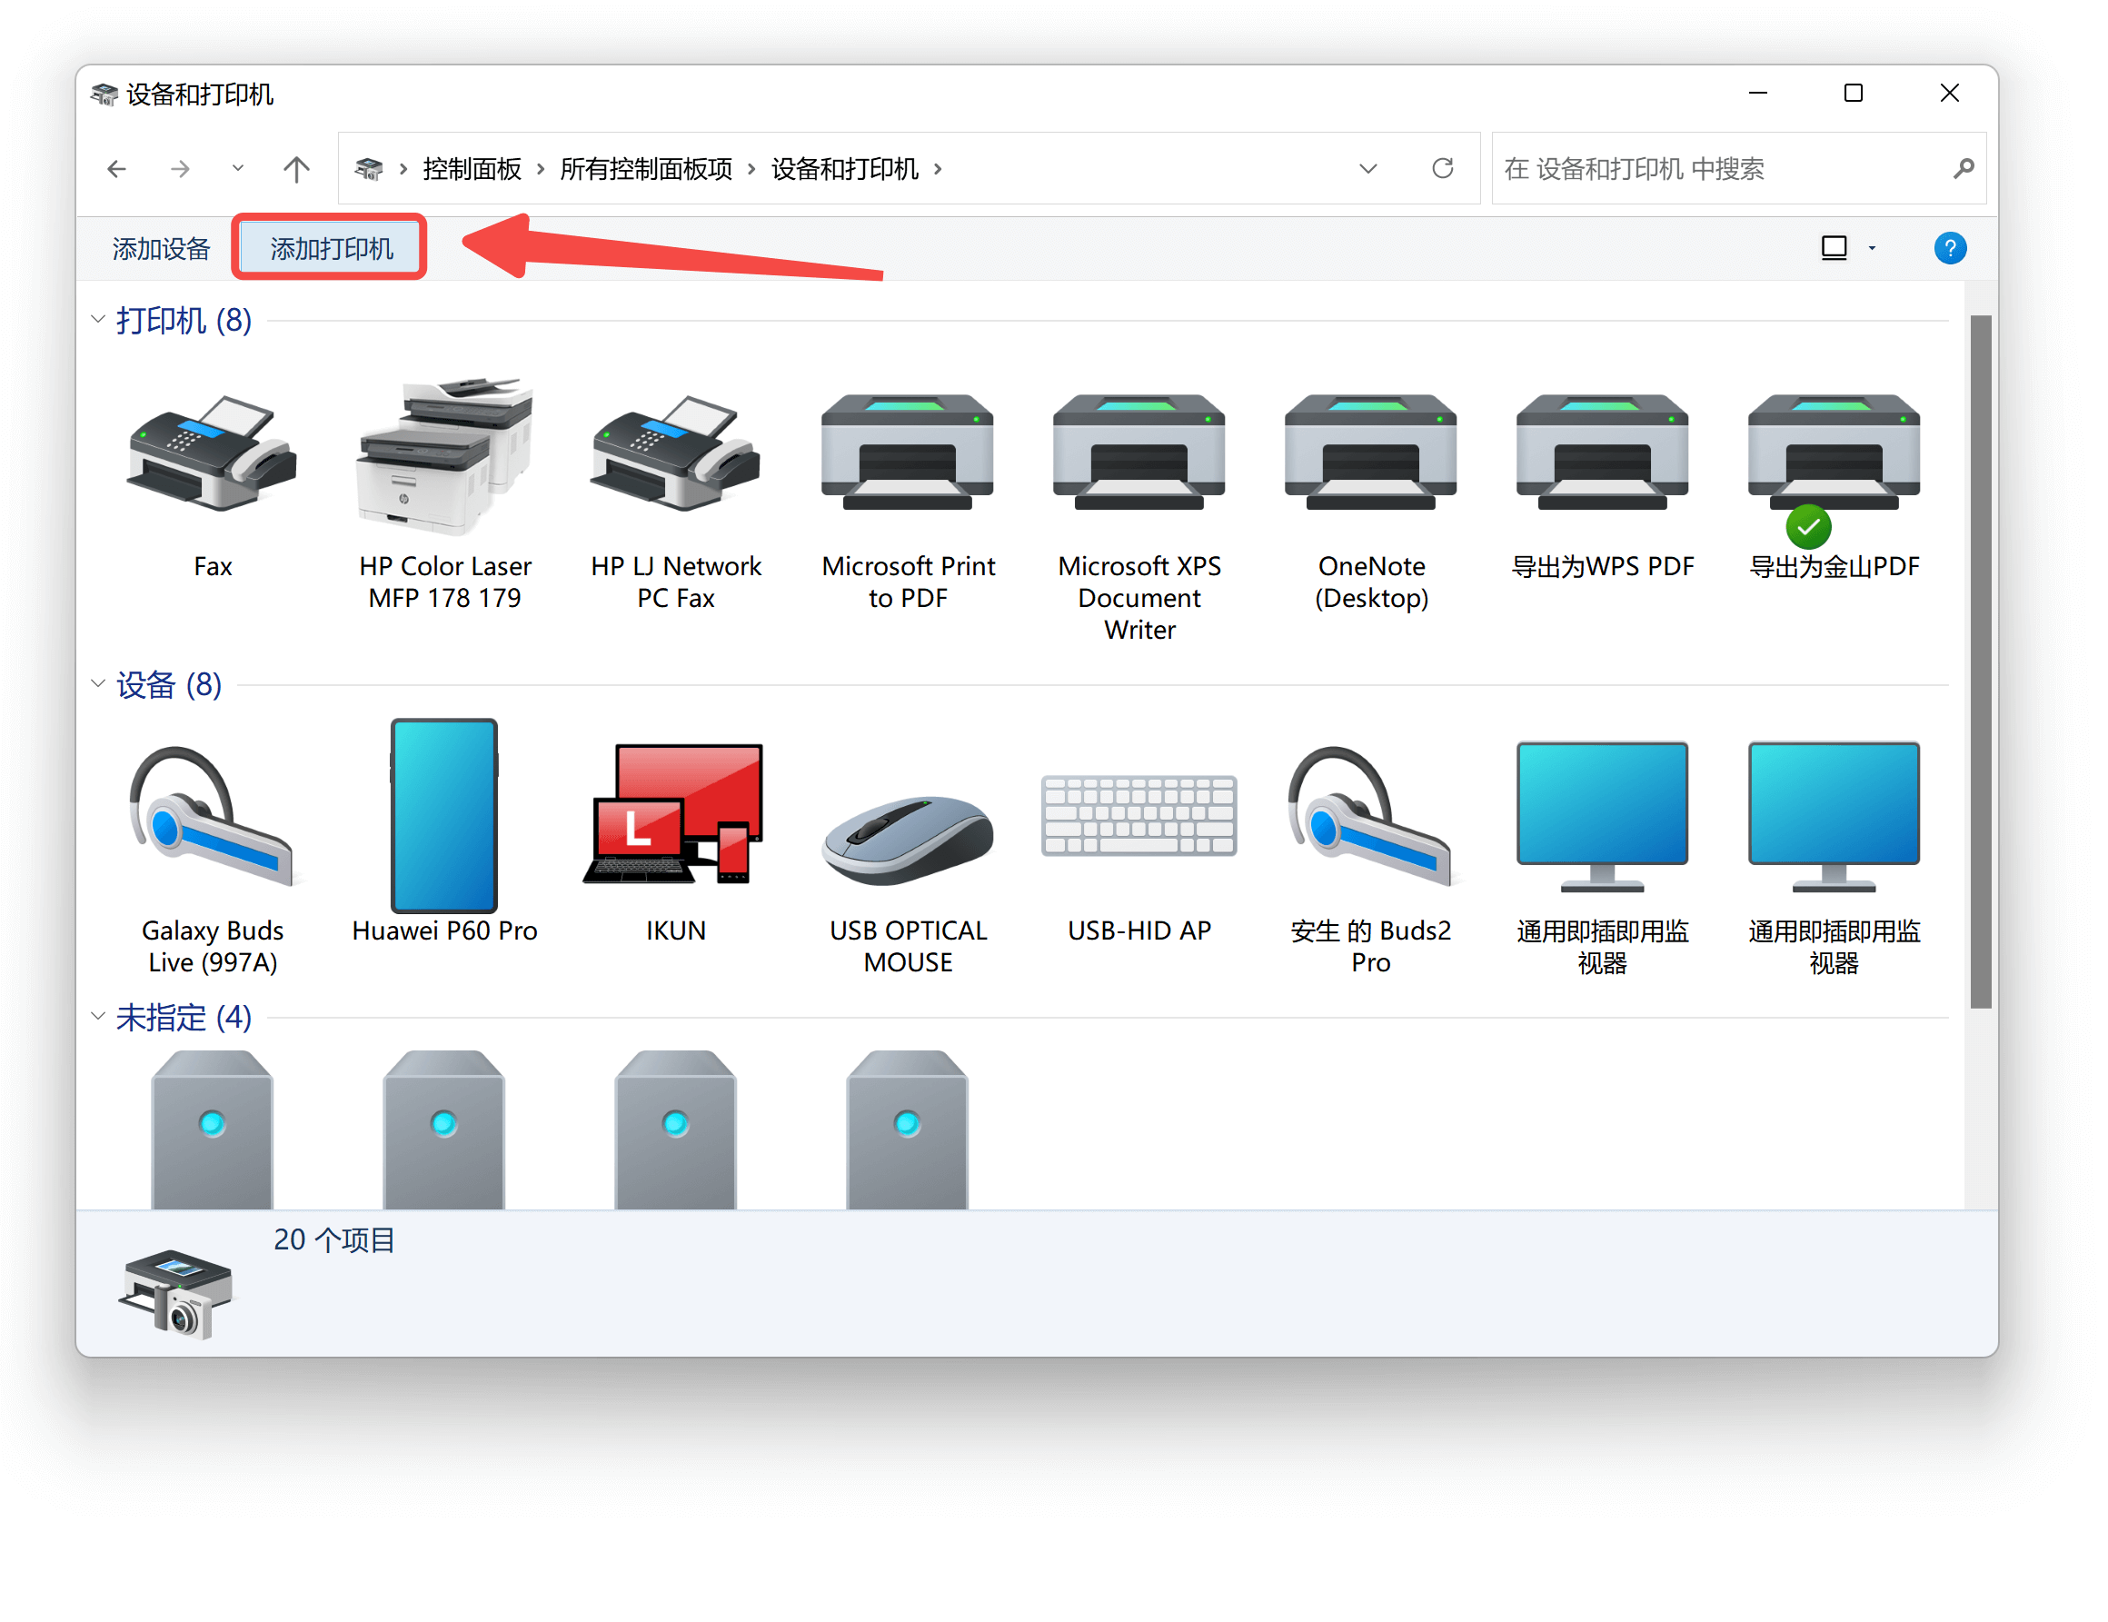
Task: Click the printer icon at start of address bar
Action: tap(368, 169)
